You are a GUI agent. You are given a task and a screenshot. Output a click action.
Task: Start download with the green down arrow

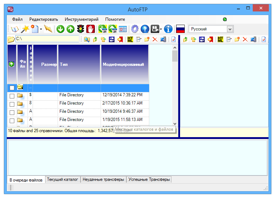[60, 29]
